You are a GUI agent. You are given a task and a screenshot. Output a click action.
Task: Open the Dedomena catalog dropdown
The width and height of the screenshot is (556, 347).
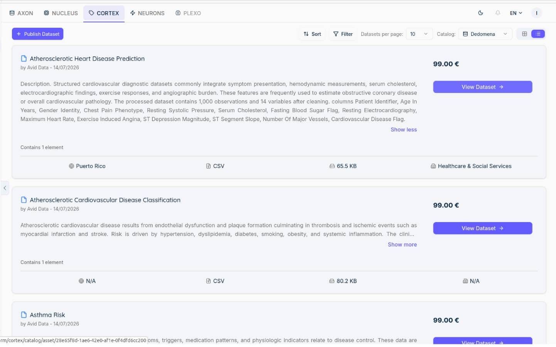(485, 34)
